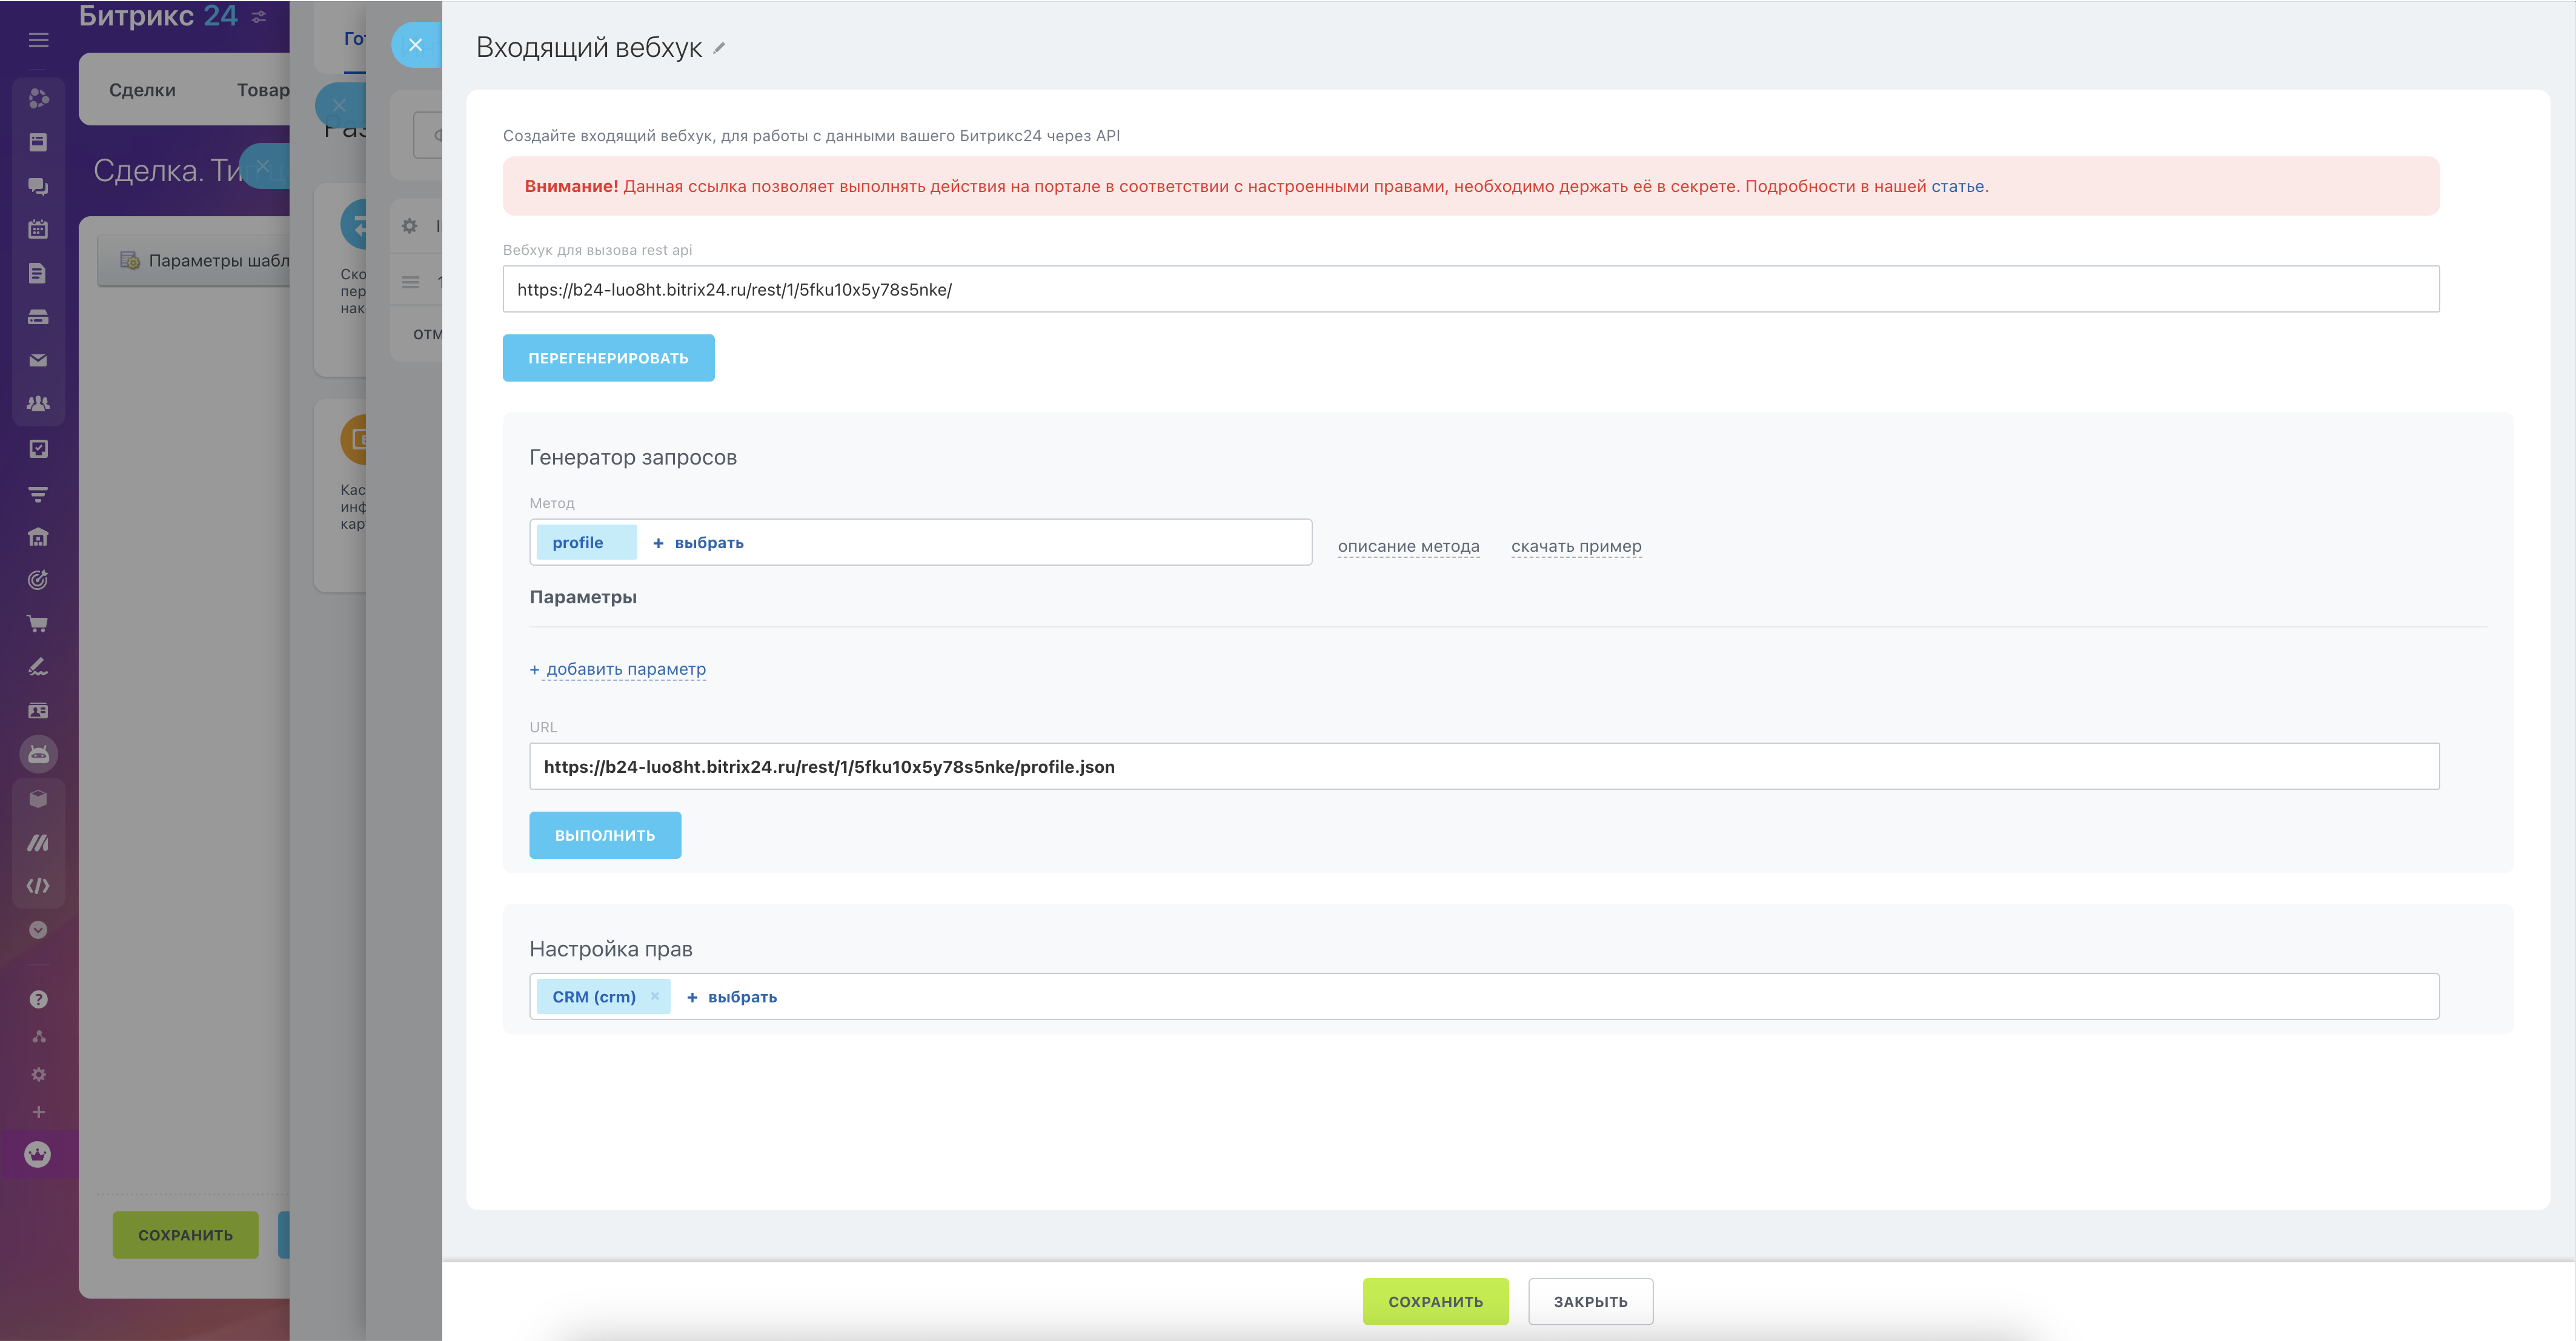The width and height of the screenshot is (2576, 1341).
Task: Open the calendar icon in left sidebar
Action: (38, 229)
